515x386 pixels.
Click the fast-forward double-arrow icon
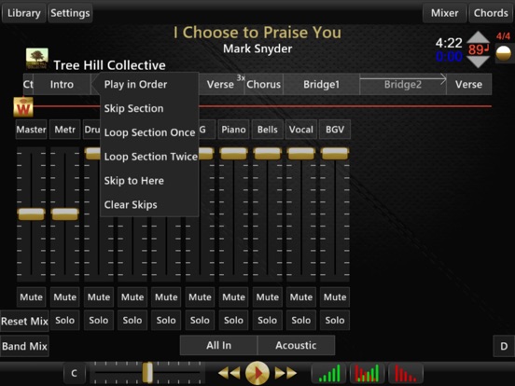(x=285, y=373)
